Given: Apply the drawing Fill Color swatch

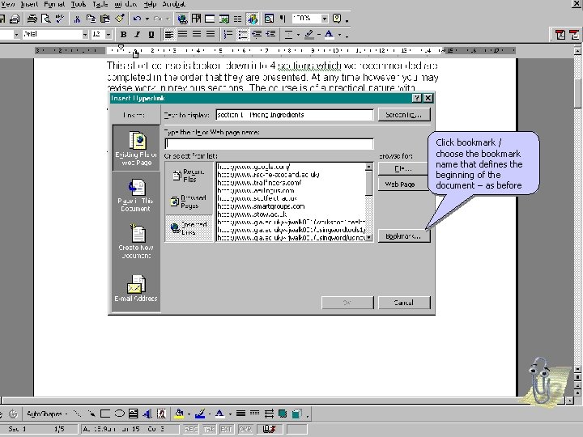Looking at the screenshot, I should tap(180, 414).
